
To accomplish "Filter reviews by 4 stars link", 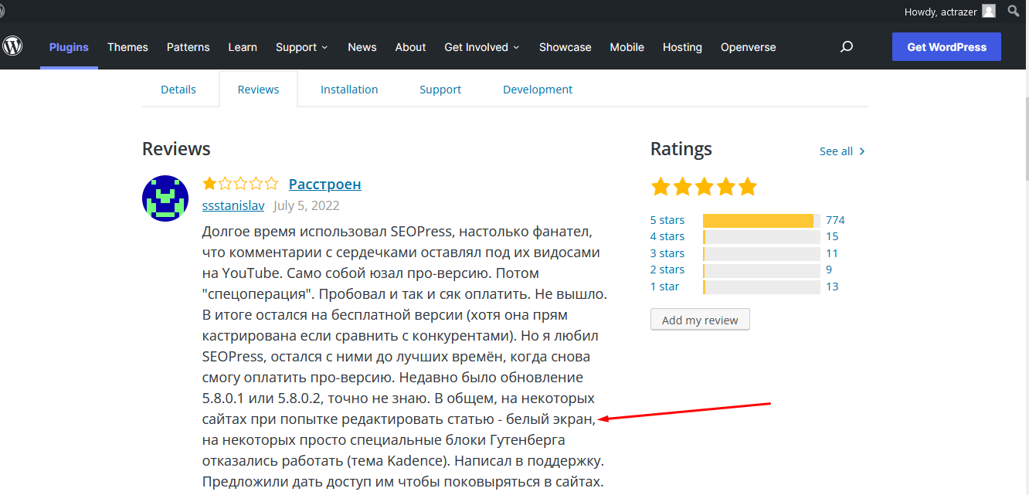I will pos(667,236).
